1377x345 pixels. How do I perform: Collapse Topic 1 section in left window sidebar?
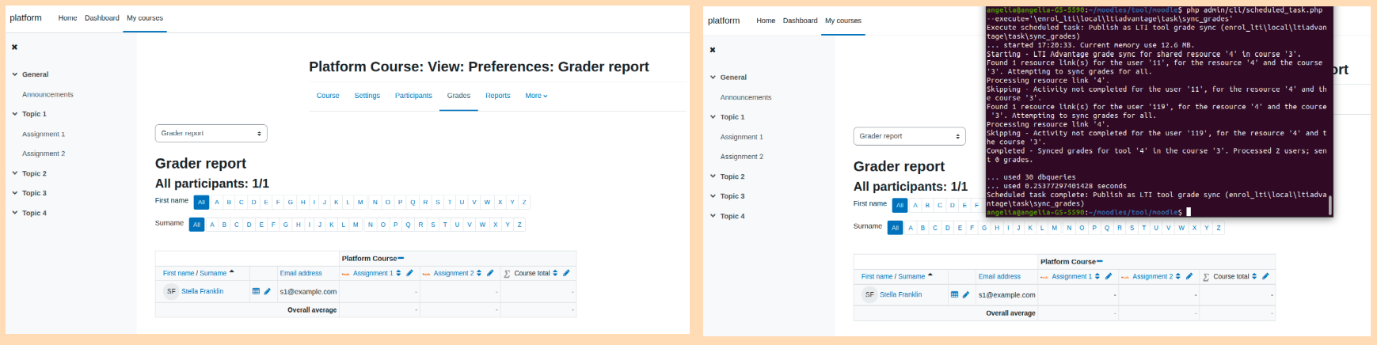tap(14, 114)
